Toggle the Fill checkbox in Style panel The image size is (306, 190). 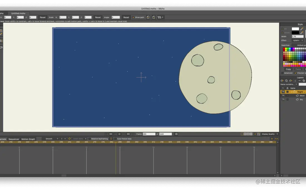(282, 29)
